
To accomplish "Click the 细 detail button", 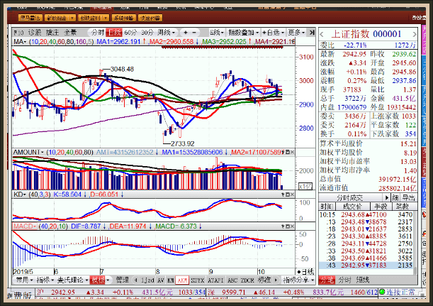I will 395,198.
